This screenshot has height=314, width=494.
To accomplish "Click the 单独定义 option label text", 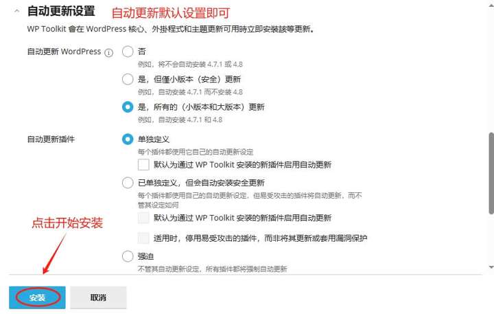I will pos(154,139).
